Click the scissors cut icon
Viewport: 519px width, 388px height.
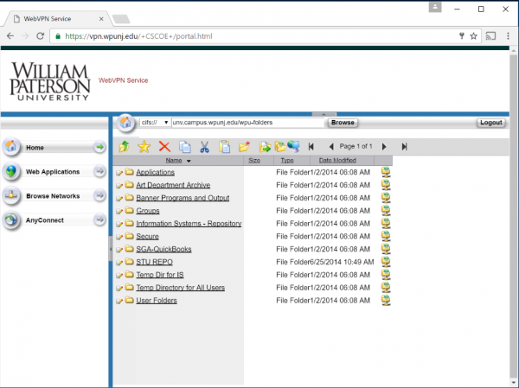(205, 147)
